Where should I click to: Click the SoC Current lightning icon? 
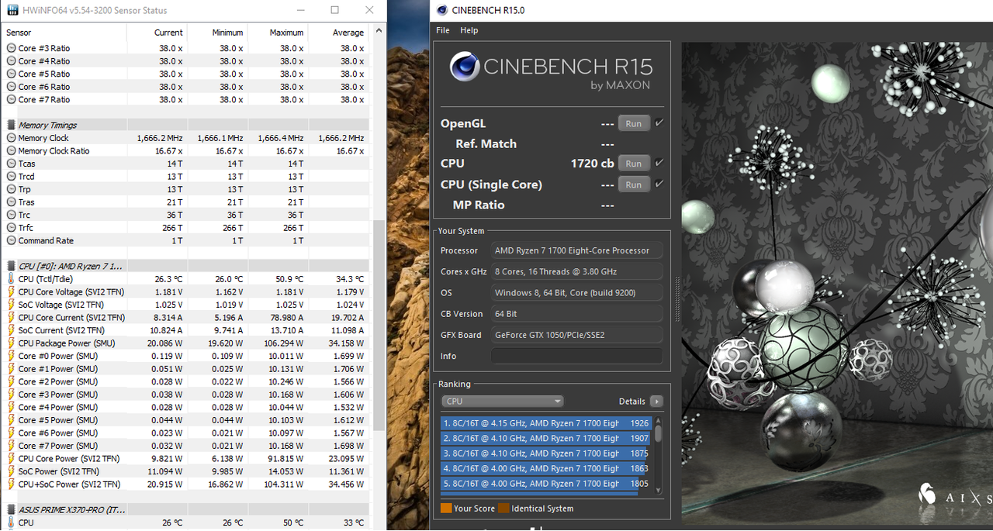coord(11,330)
